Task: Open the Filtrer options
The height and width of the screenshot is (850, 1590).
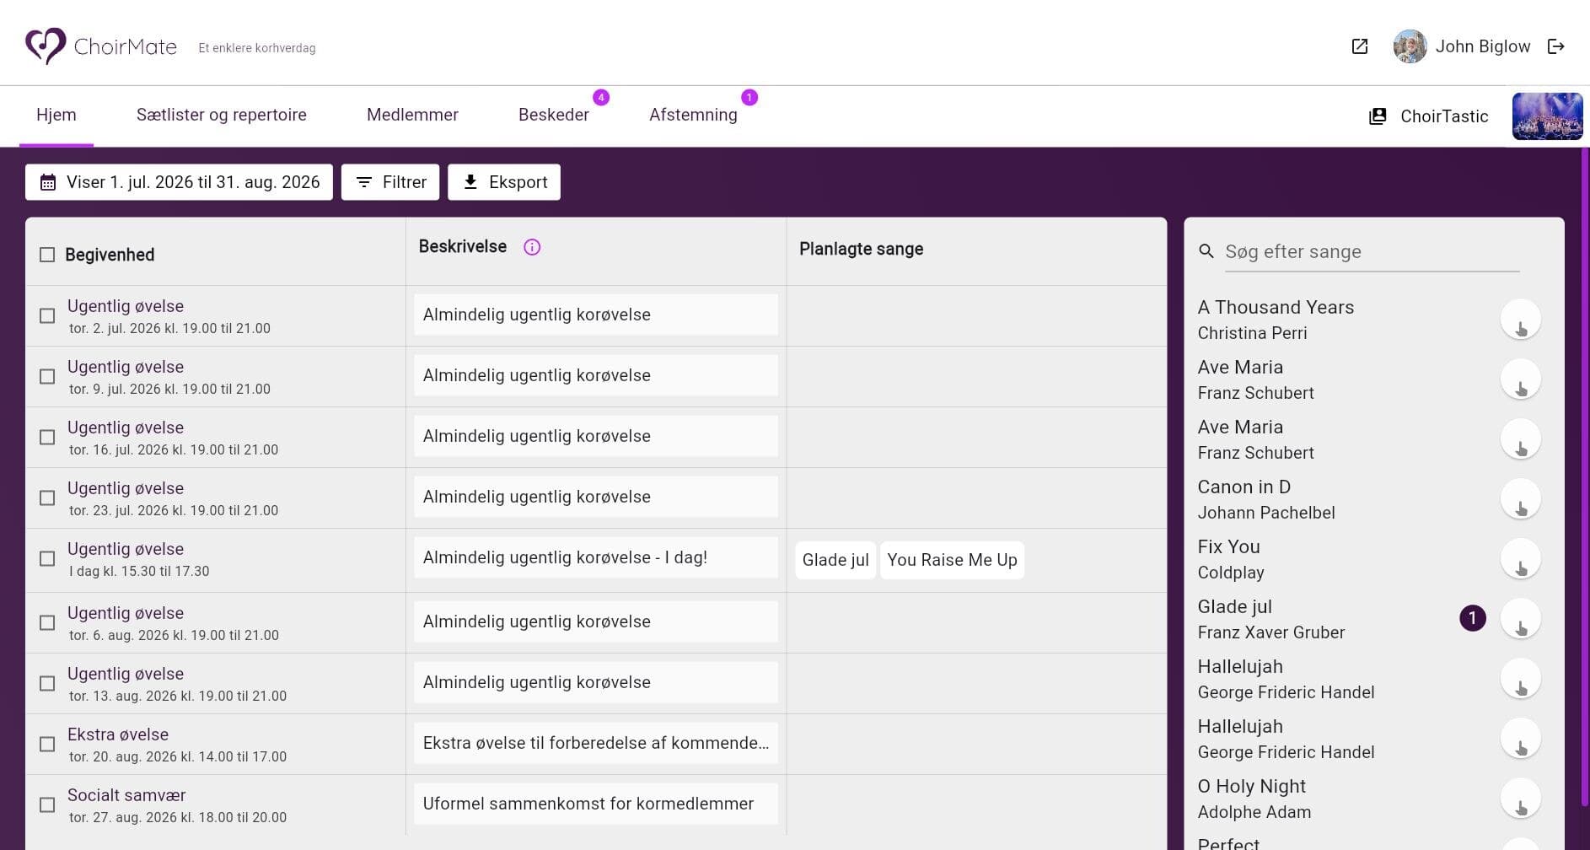Action: click(x=390, y=182)
